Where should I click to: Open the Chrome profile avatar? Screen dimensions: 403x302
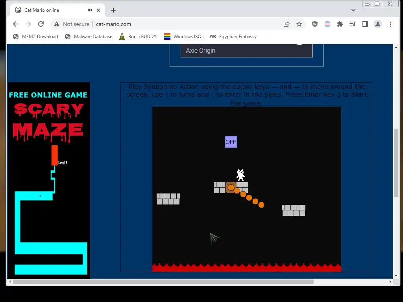pyautogui.click(x=378, y=24)
